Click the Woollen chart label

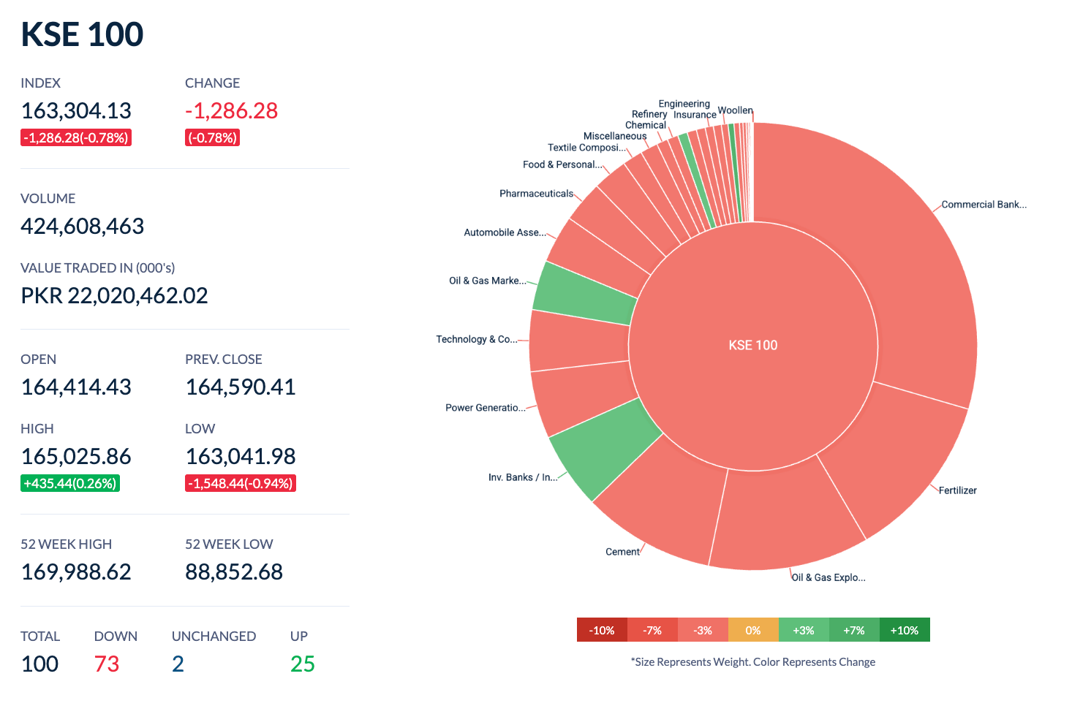pos(735,110)
